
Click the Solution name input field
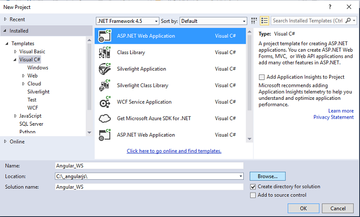click(149, 187)
